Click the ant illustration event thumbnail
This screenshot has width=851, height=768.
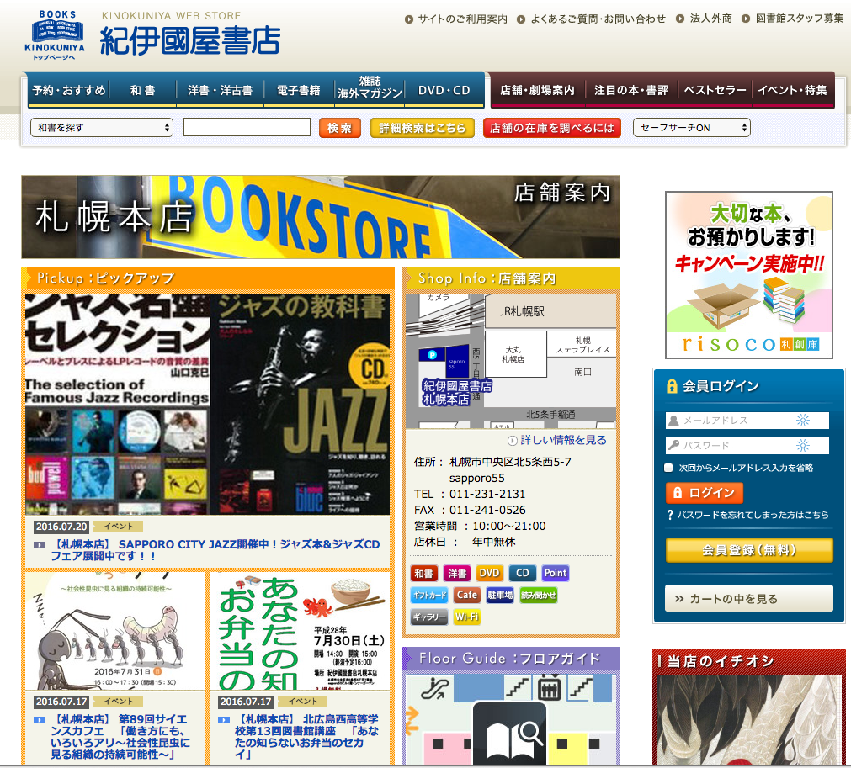click(115, 631)
